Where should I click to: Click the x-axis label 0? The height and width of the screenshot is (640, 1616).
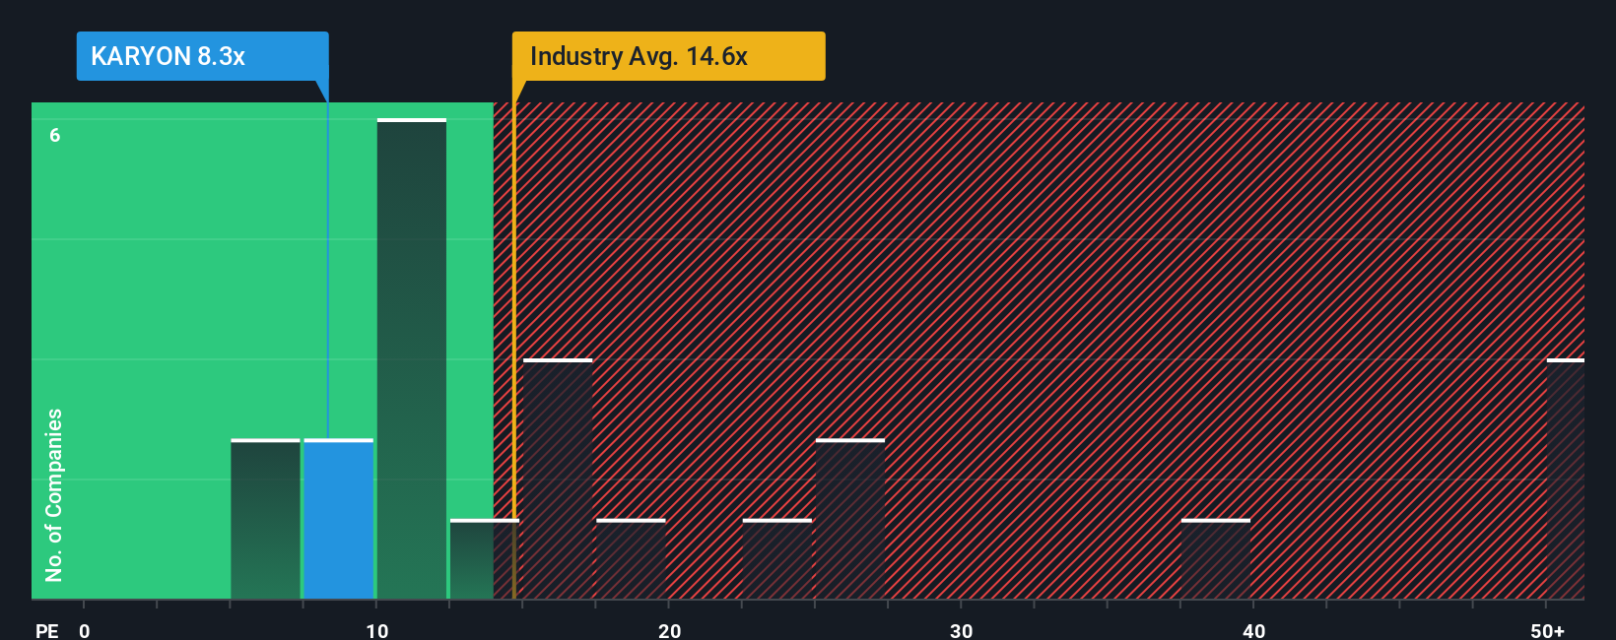pos(85,630)
